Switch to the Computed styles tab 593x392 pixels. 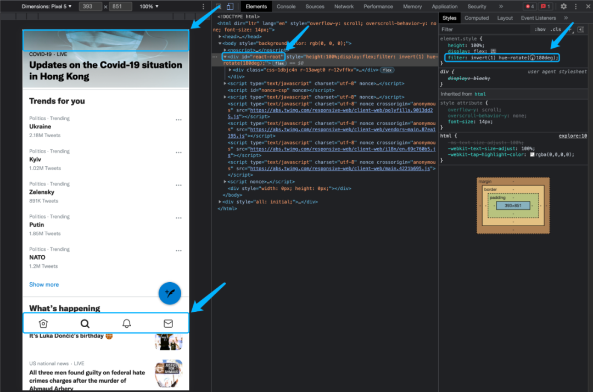(477, 18)
